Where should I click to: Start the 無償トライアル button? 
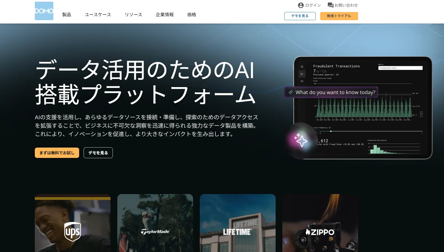pos(339,16)
